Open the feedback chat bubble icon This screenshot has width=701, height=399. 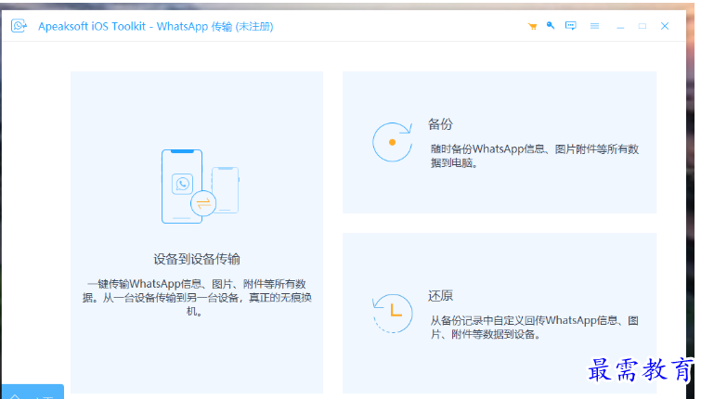pos(570,26)
